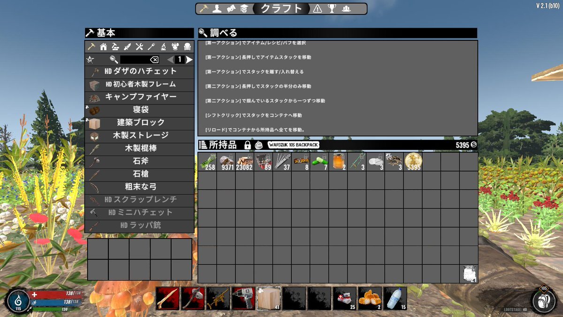The image size is (563, 317).
Task: Select the green capsule pills stack of 7
Action: [320, 162]
